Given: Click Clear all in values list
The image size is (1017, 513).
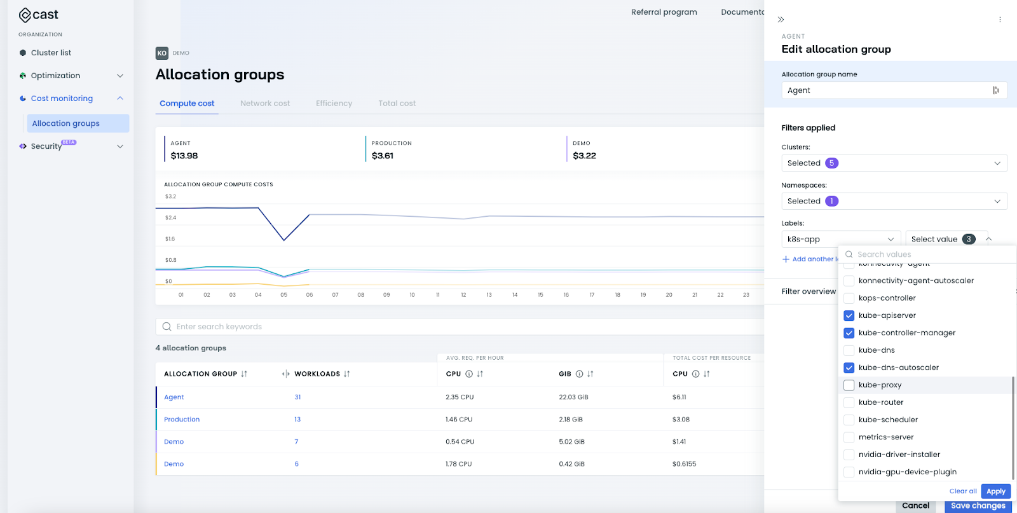Looking at the screenshot, I should (963, 491).
